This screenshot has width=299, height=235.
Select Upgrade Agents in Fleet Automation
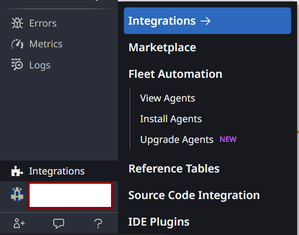(x=177, y=139)
